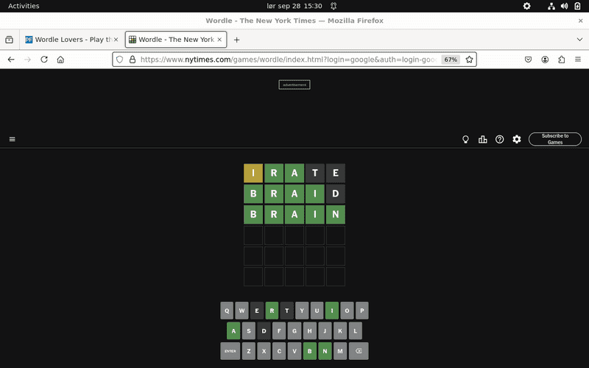Open the clock and calendar menu
This screenshot has width=589, height=368.
point(294,6)
